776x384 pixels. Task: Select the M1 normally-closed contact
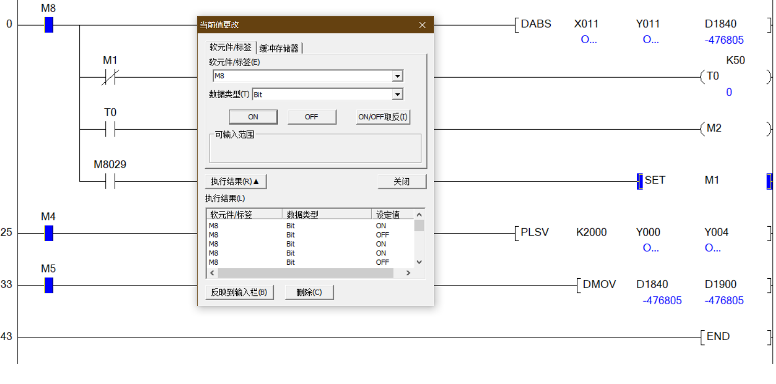(110, 77)
